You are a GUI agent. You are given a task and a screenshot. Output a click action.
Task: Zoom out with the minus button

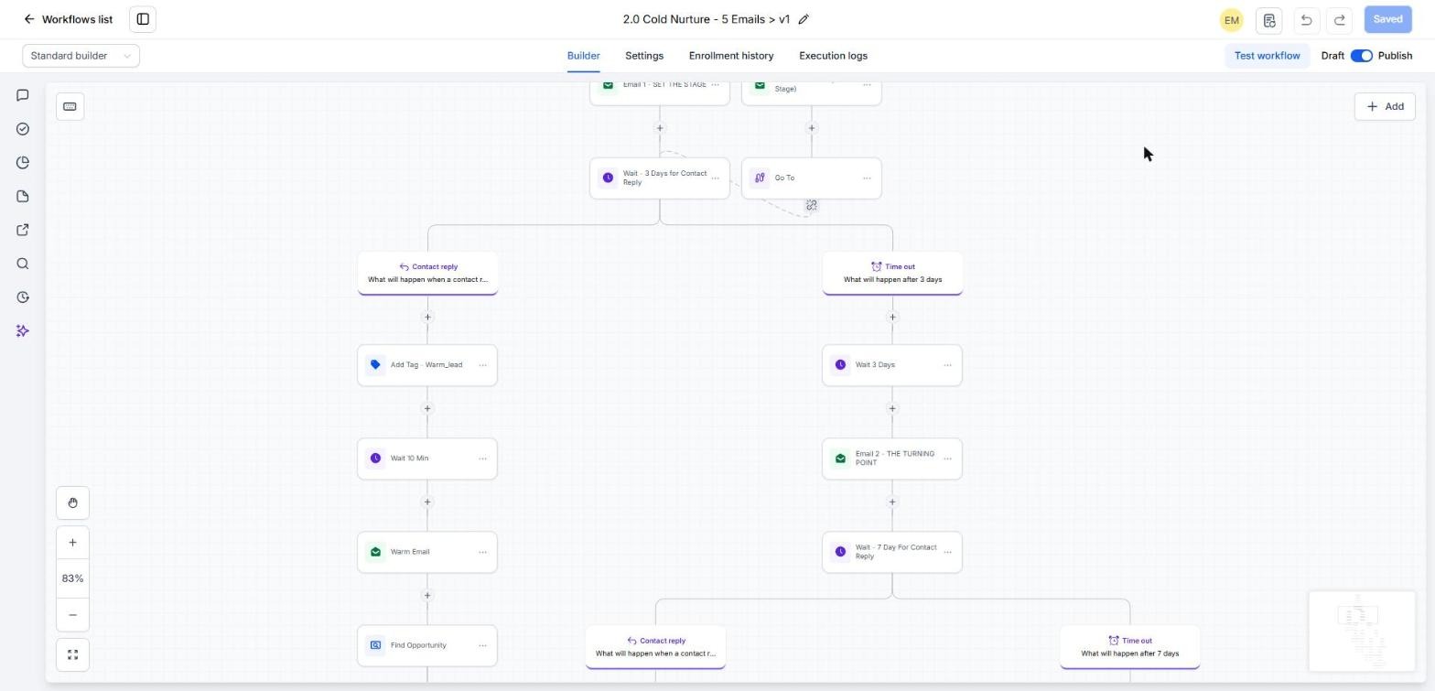[x=72, y=615]
